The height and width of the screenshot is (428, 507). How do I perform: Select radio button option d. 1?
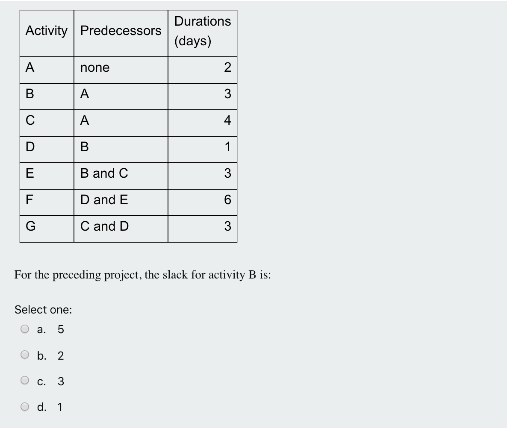(x=25, y=407)
